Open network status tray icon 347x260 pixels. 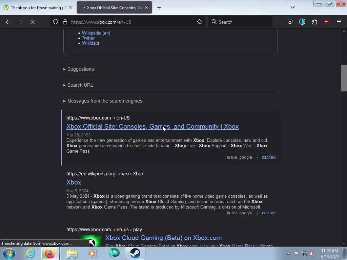pyautogui.click(x=305, y=254)
